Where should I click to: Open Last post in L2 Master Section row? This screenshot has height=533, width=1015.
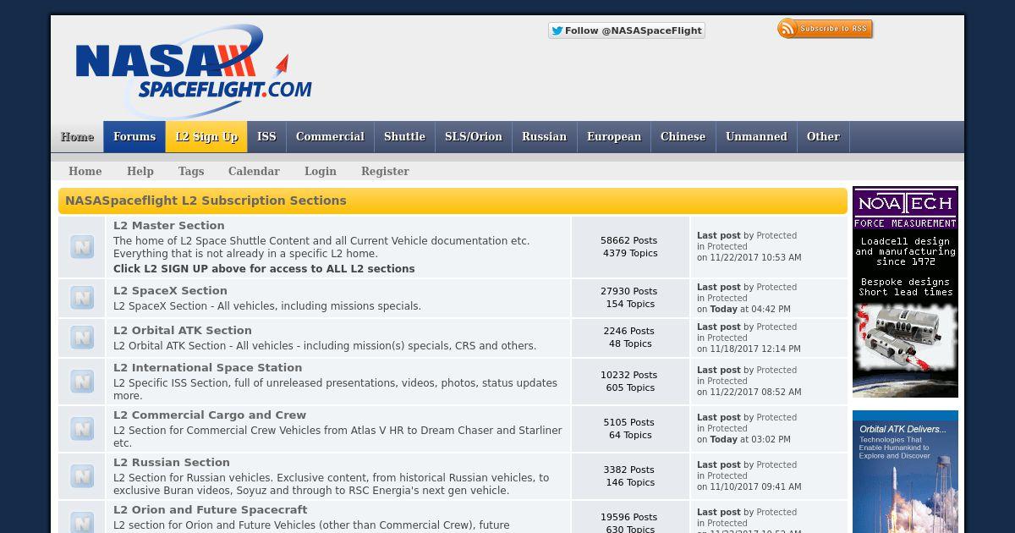click(x=718, y=236)
